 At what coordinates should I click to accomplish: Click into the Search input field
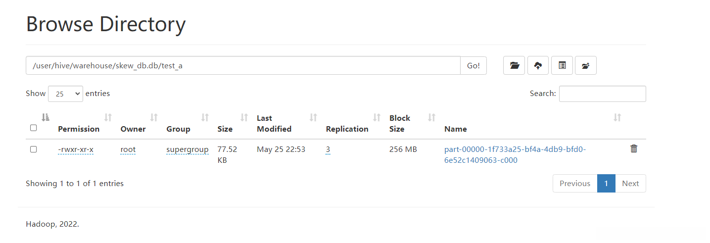tap(602, 94)
